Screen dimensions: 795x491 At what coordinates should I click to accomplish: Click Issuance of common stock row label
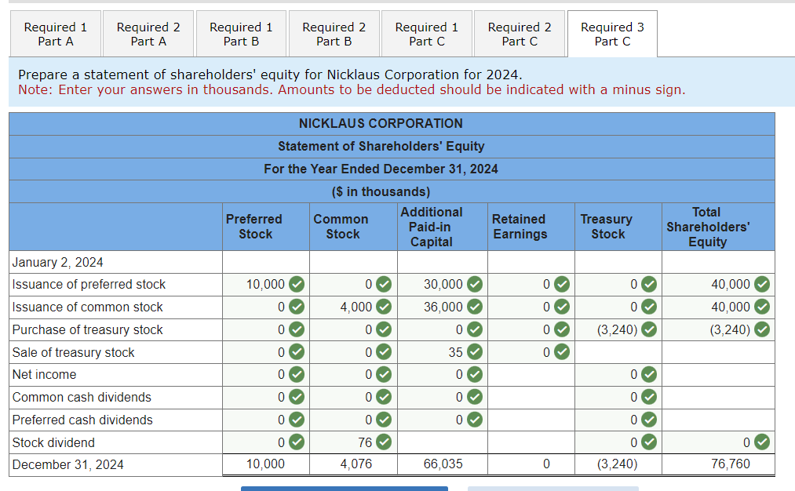(x=87, y=307)
